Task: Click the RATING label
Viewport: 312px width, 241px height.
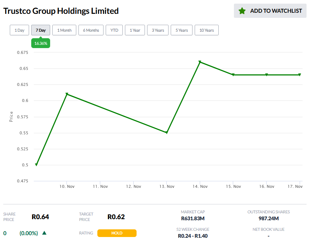Action: pyautogui.click(x=86, y=233)
